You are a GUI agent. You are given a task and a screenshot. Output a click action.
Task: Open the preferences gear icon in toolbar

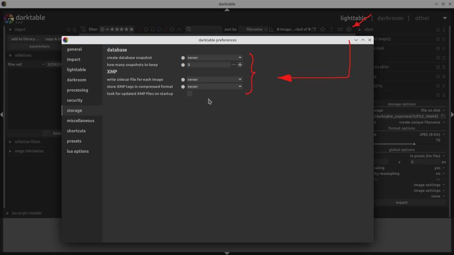click(348, 29)
